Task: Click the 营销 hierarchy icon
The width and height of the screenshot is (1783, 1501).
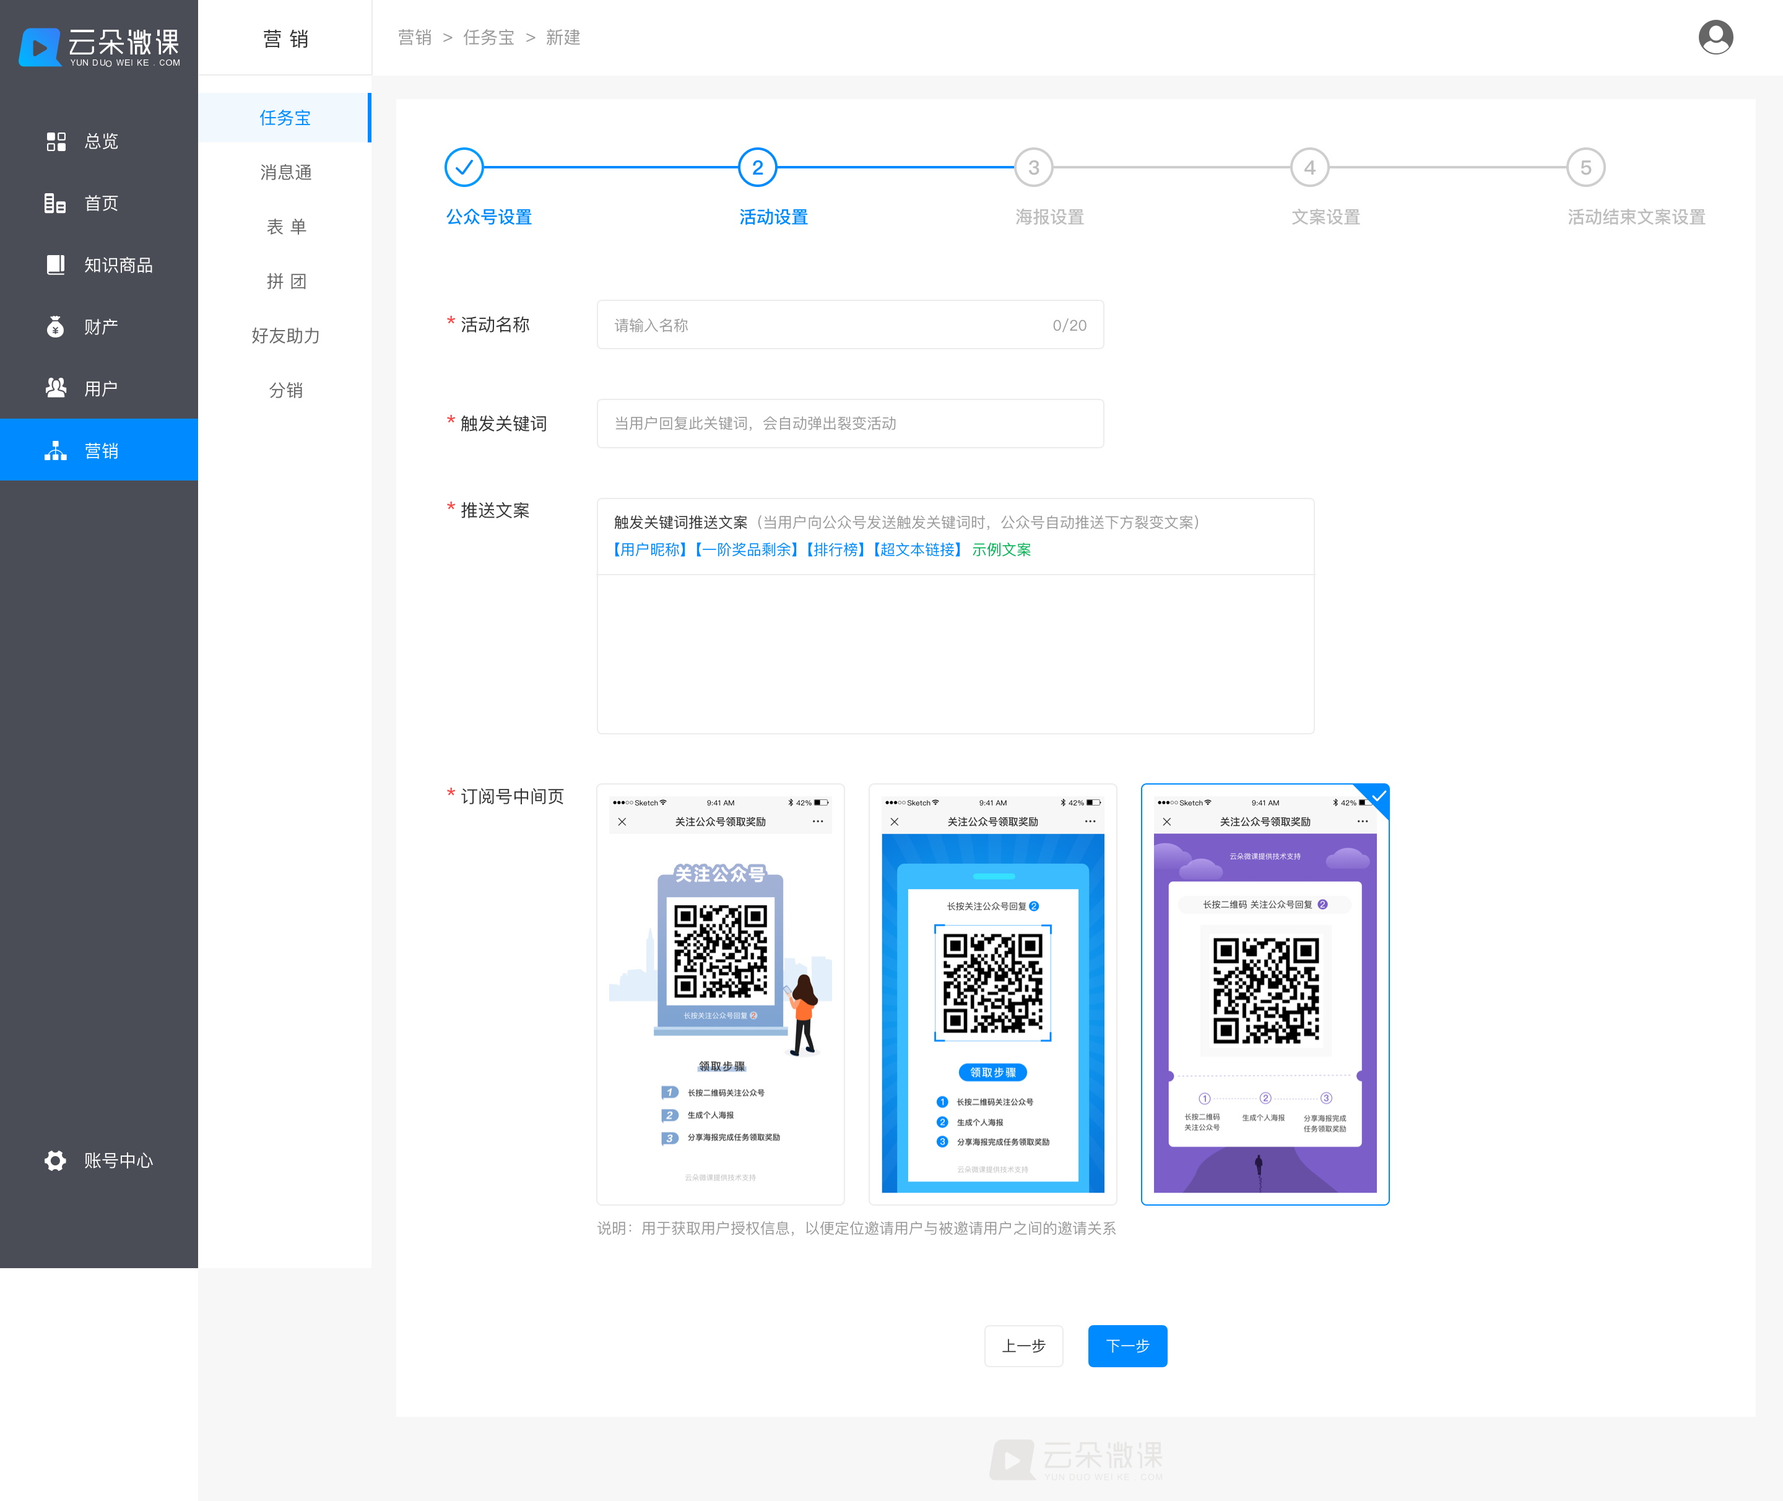Action: (x=55, y=450)
